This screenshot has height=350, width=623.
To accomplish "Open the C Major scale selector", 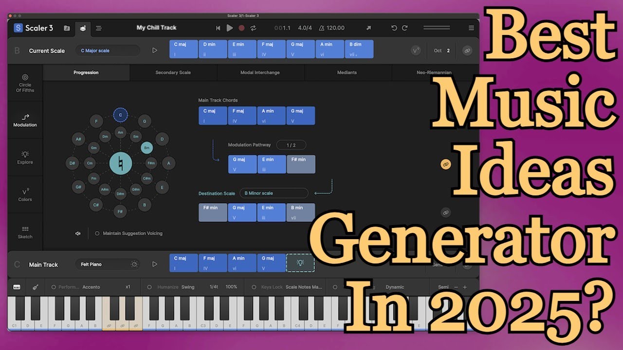I will pos(108,51).
